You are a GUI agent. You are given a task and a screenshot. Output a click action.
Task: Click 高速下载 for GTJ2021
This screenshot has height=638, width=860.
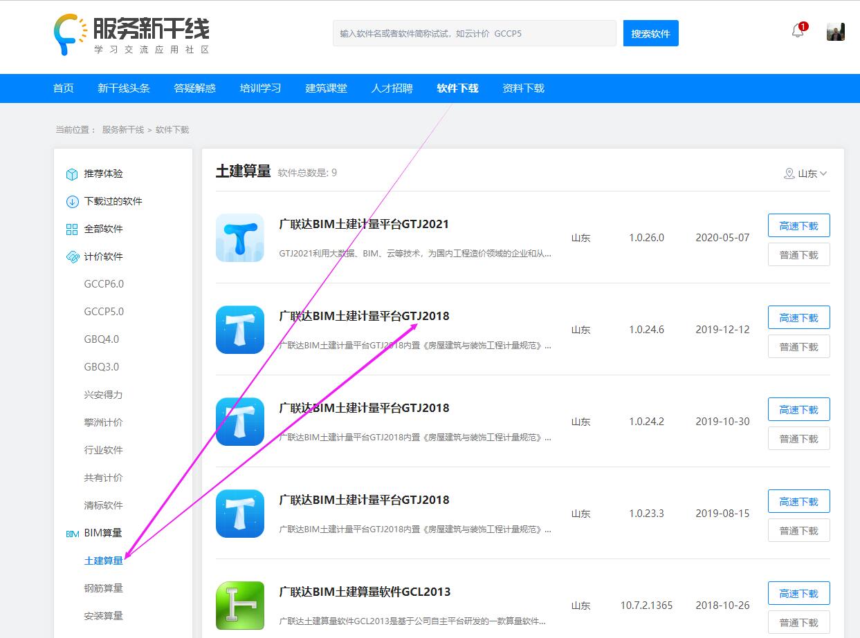click(799, 225)
